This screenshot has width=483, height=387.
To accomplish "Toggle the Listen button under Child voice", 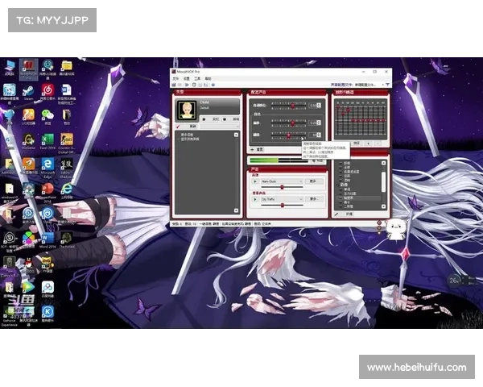I will (231, 119).
